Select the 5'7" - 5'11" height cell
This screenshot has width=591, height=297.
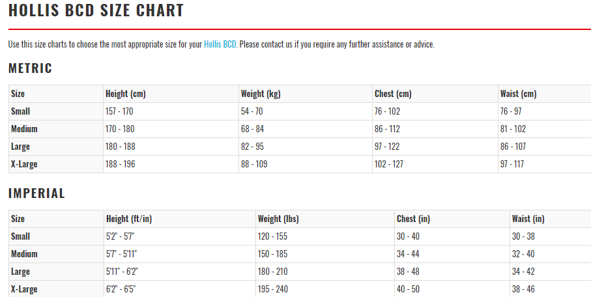coord(122,254)
